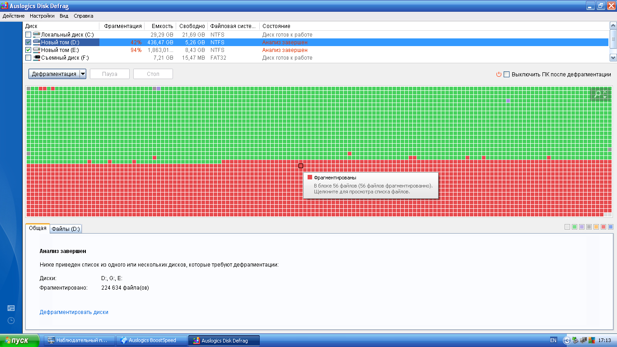Switch to the Файлы (D:) tab
The width and height of the screenshot is (617, 347).
coord(65,229)
